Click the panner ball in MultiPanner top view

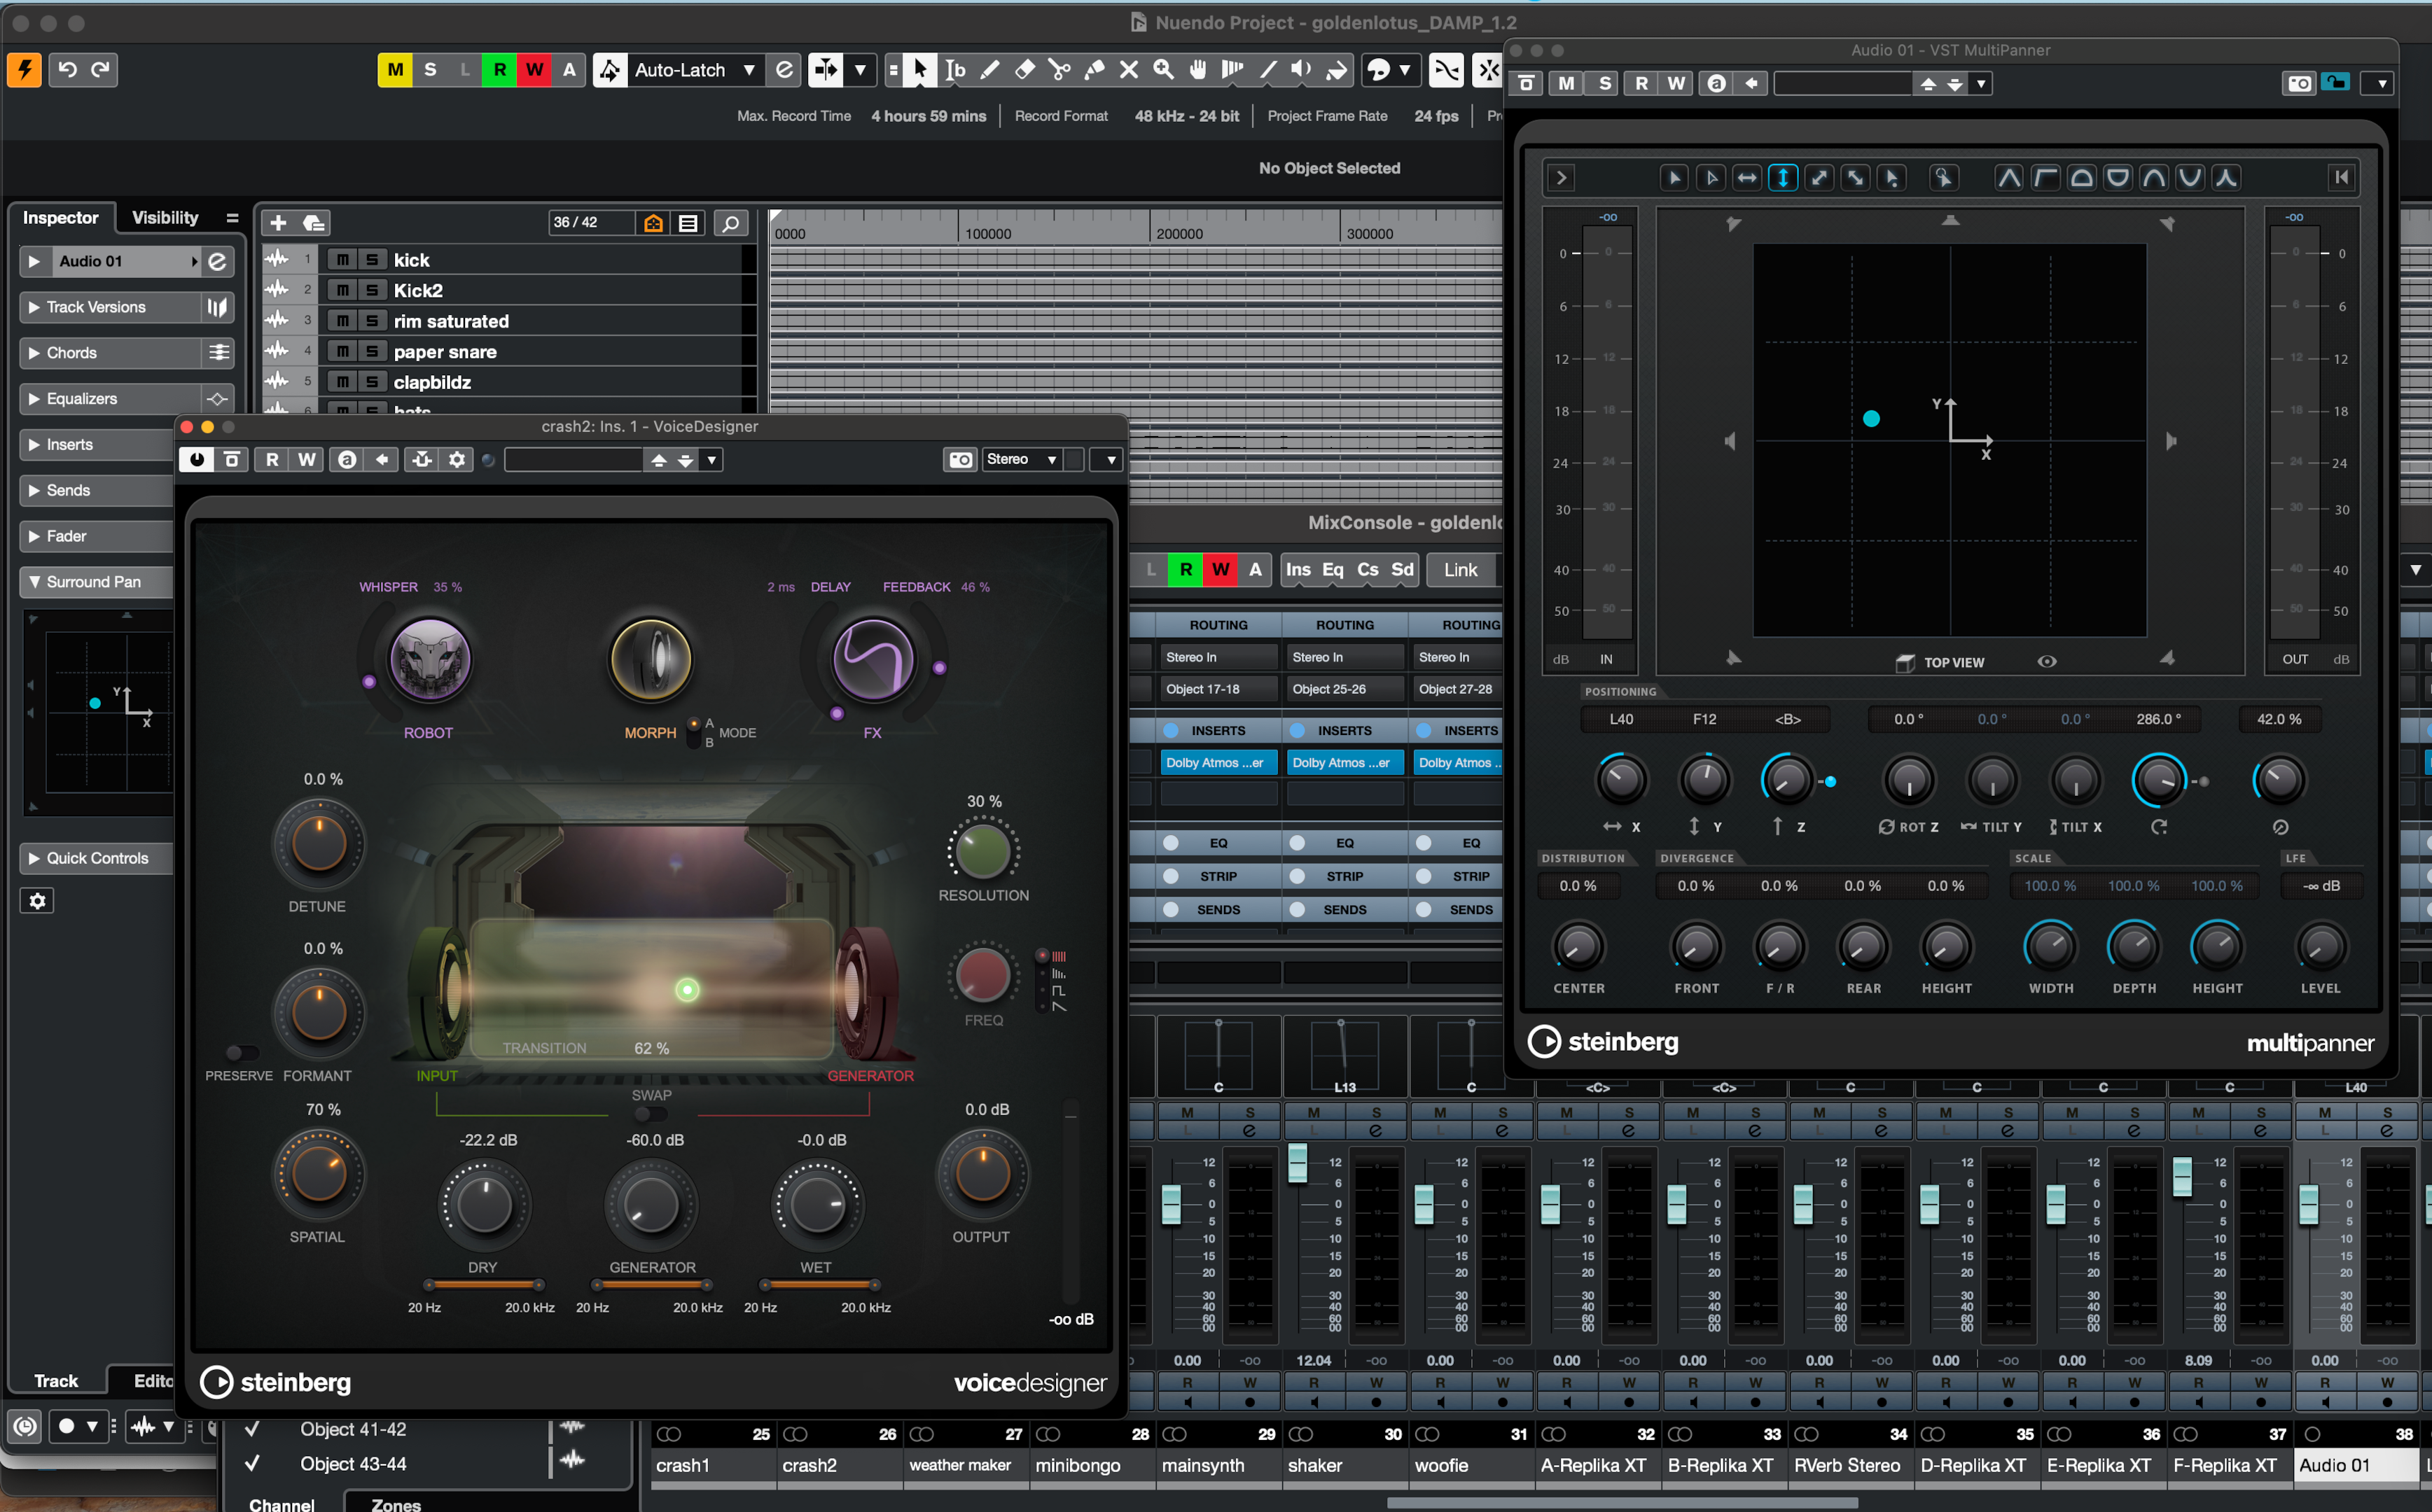(x=1871, y=419)
